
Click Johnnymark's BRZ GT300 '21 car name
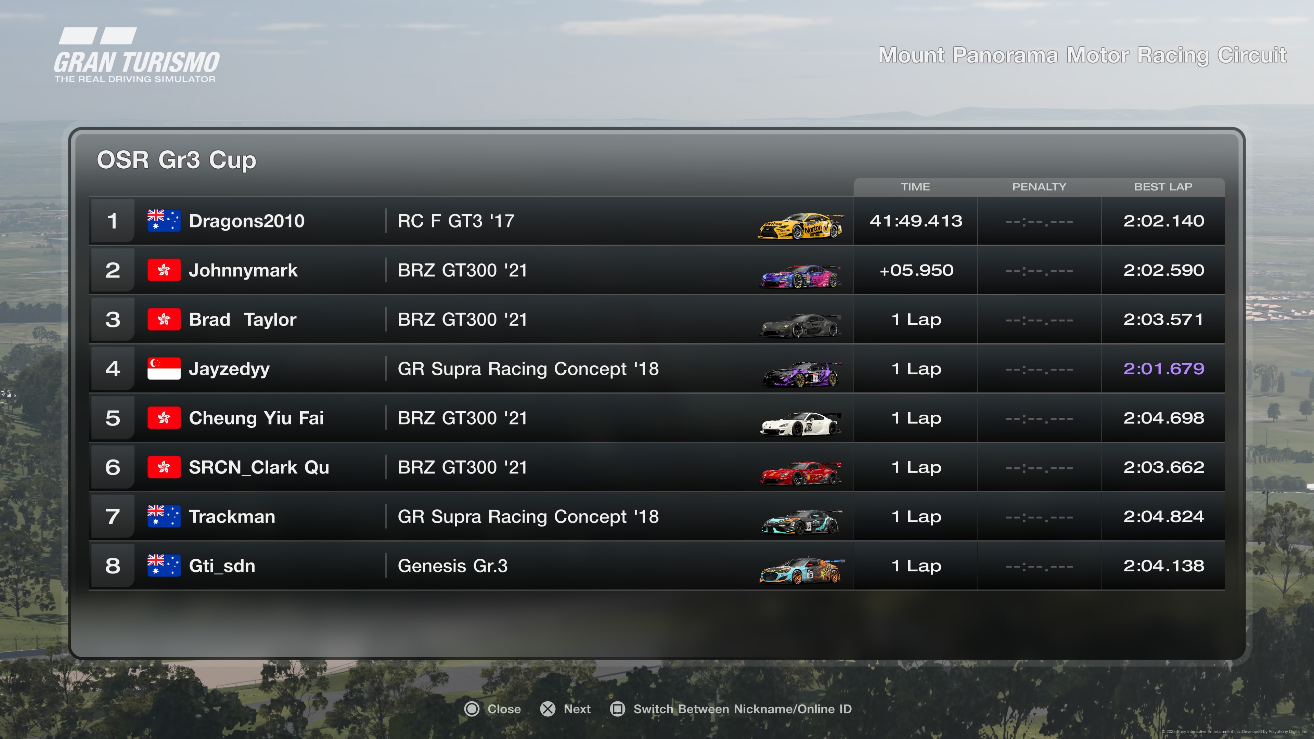pyautogui.click(x=462, y=270)
